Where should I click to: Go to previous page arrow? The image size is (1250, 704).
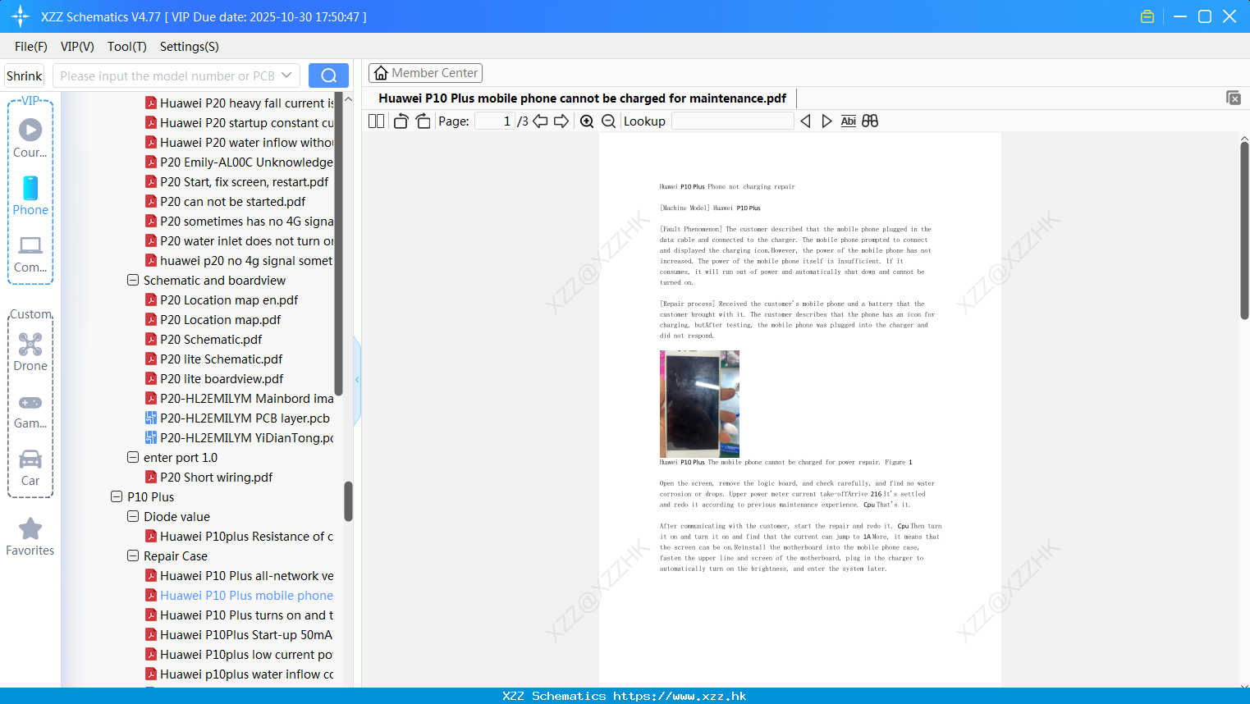[540, 121]
